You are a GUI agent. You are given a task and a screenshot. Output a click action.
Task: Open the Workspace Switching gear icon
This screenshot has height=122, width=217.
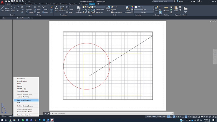tap(202, 117)
